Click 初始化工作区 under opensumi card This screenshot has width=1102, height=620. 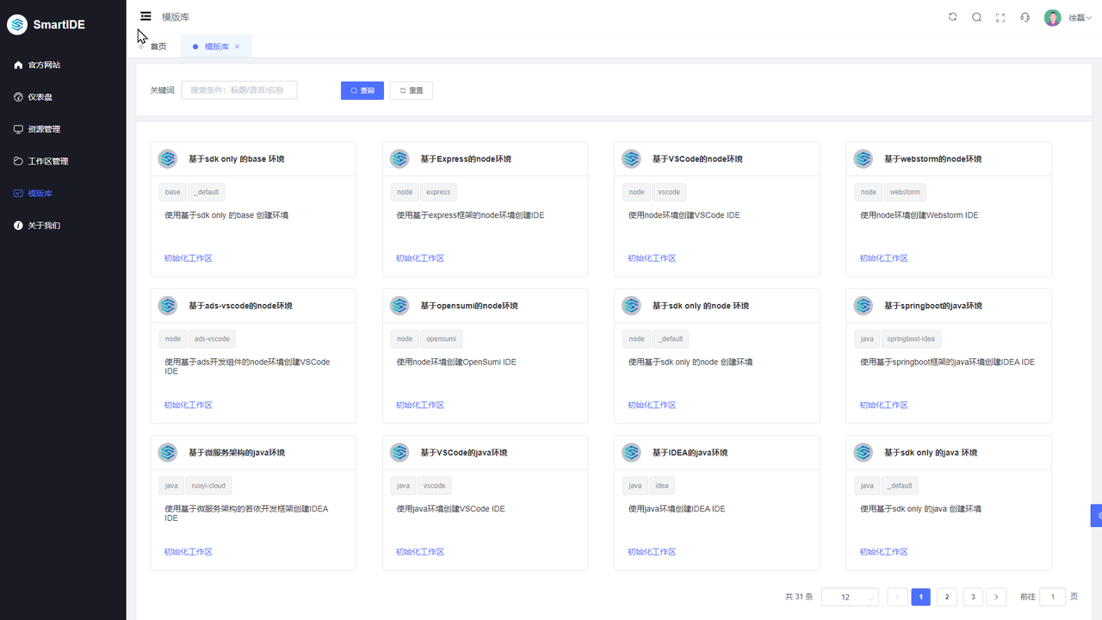420,405
